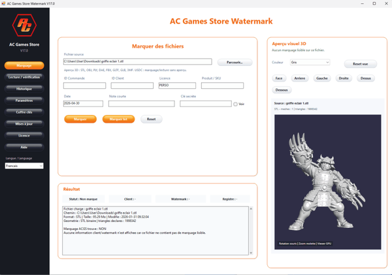Go to the Historique page
This screenshot has width=392, height=275.
[24, 89]
